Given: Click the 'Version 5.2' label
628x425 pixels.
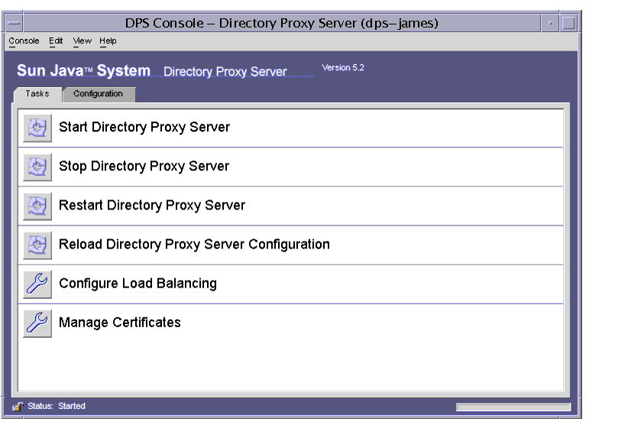Looking at the screenshot, I should [x=343, y=68].
